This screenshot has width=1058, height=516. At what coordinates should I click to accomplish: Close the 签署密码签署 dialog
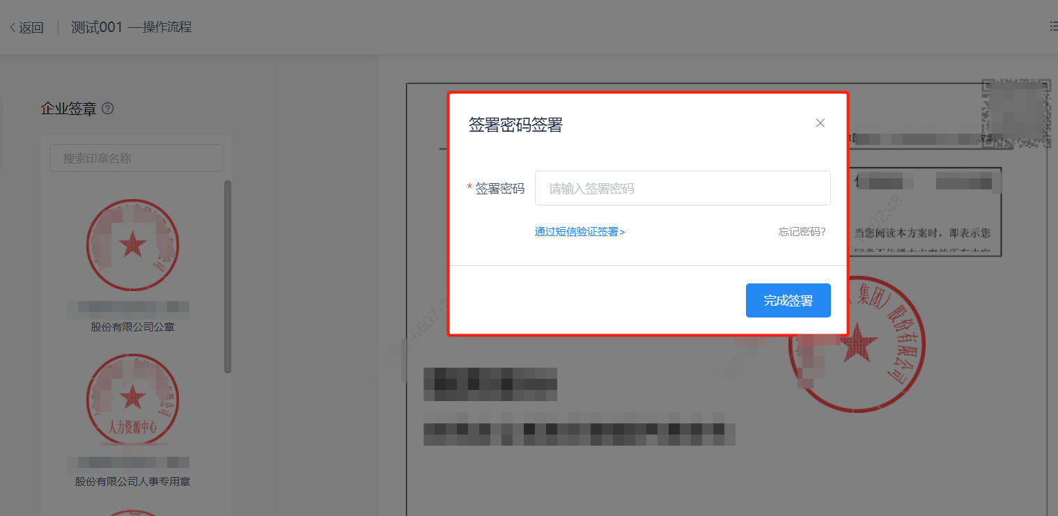[820, 123]
